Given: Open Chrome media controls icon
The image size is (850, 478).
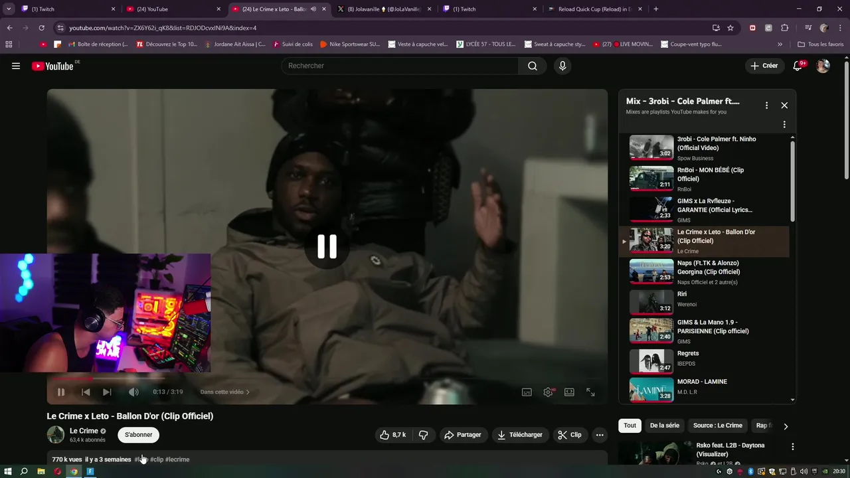Looking at the screenshot, I should pyautogui.click(x=808, y=28).
